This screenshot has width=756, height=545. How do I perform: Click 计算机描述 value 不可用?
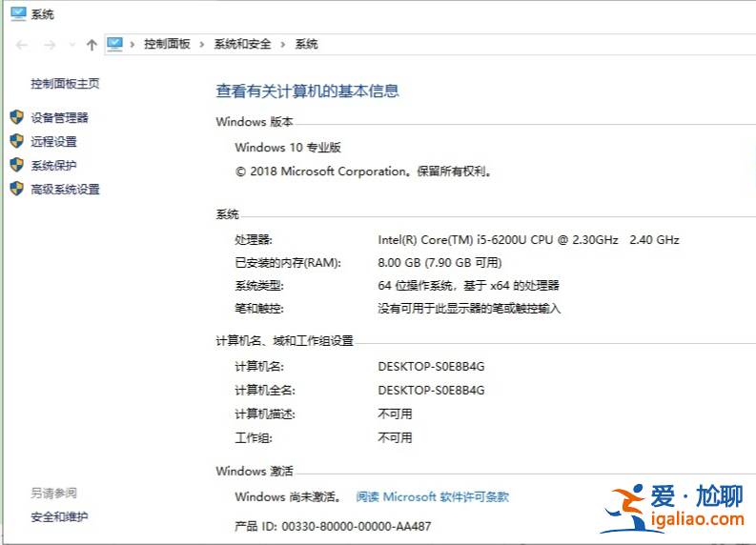(395, 414)
